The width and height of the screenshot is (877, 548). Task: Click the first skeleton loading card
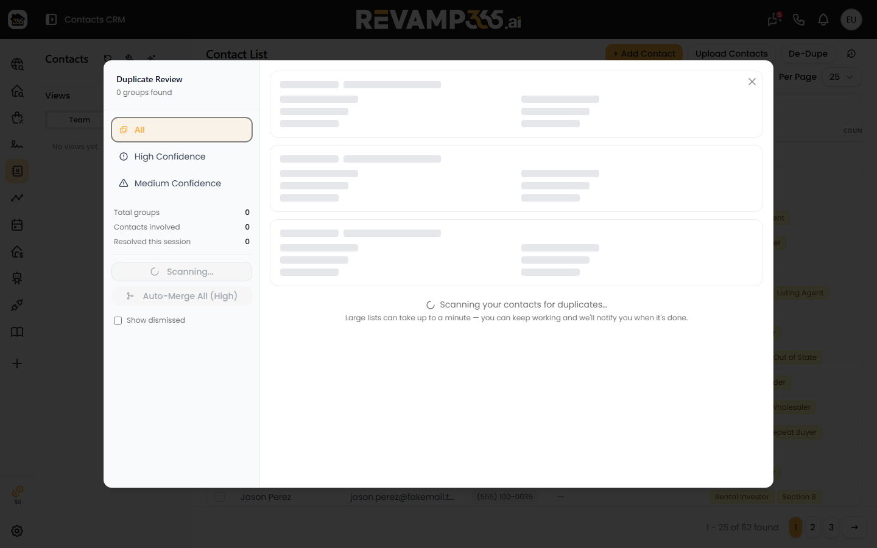[516, 104]
